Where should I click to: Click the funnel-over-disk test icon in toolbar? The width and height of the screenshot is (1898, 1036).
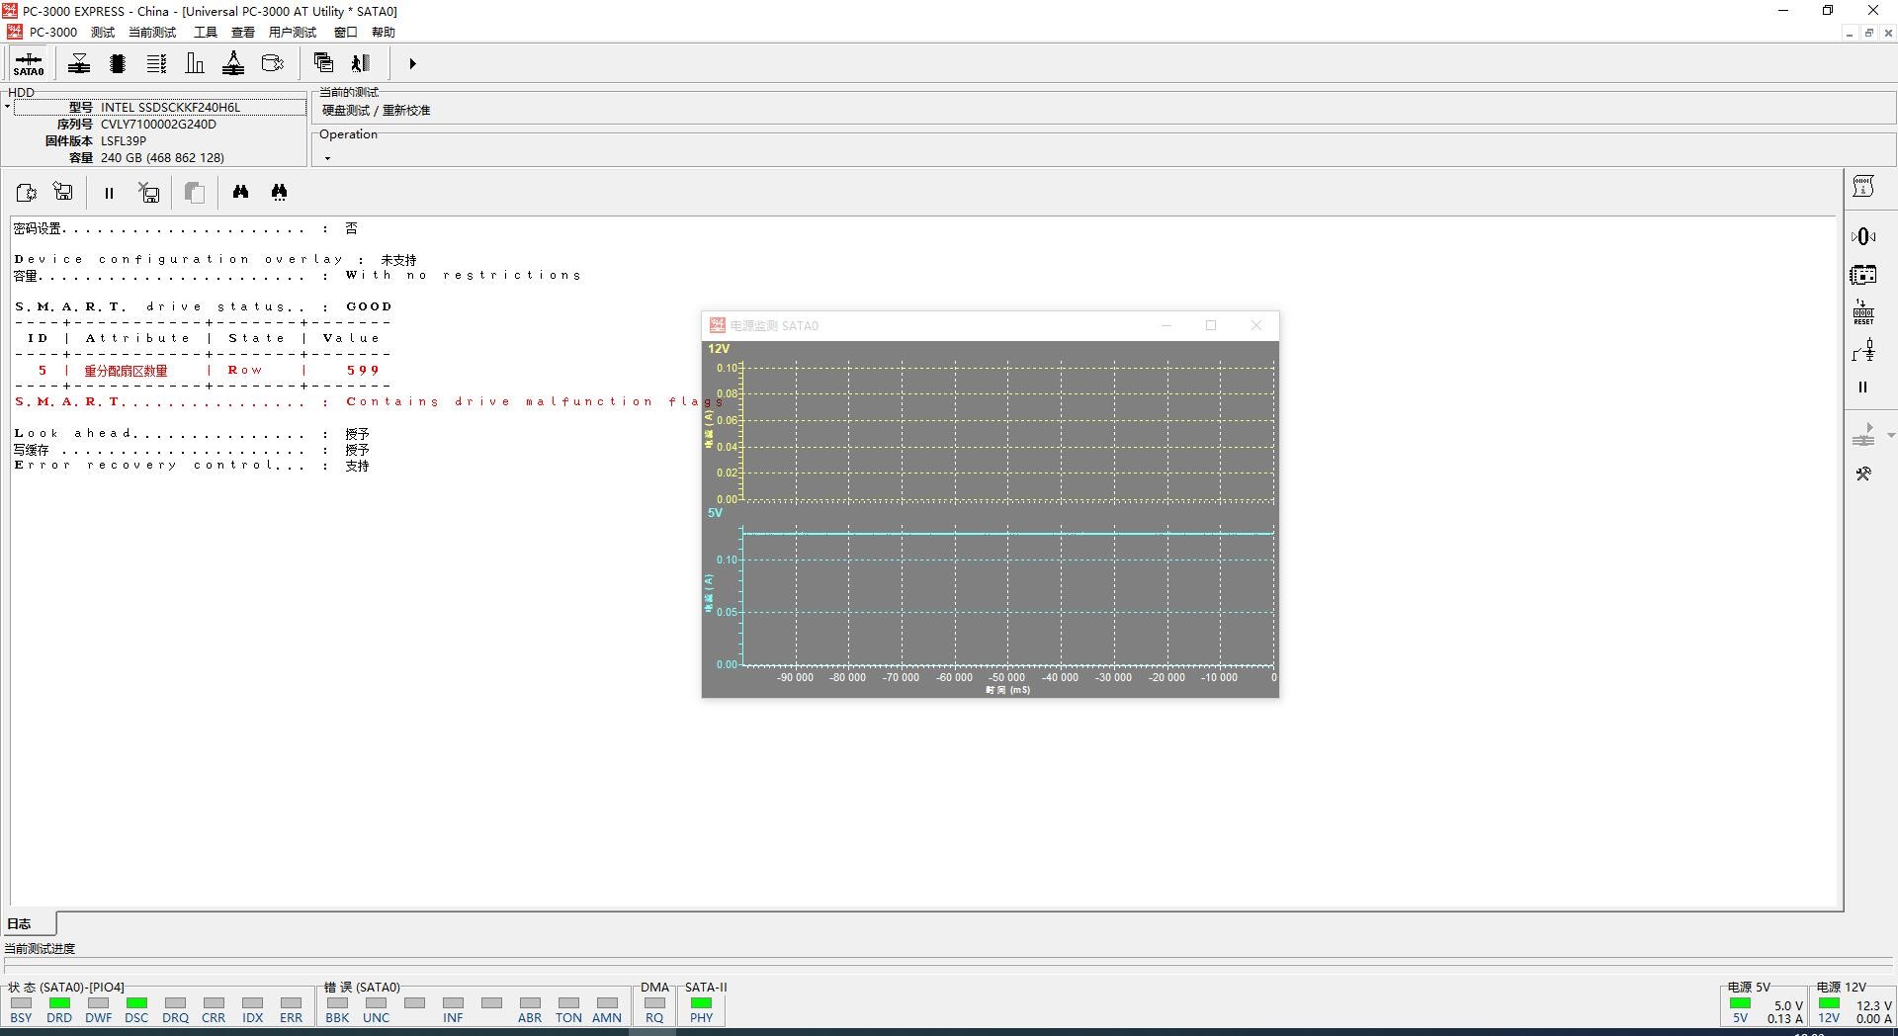coord(79,63)
